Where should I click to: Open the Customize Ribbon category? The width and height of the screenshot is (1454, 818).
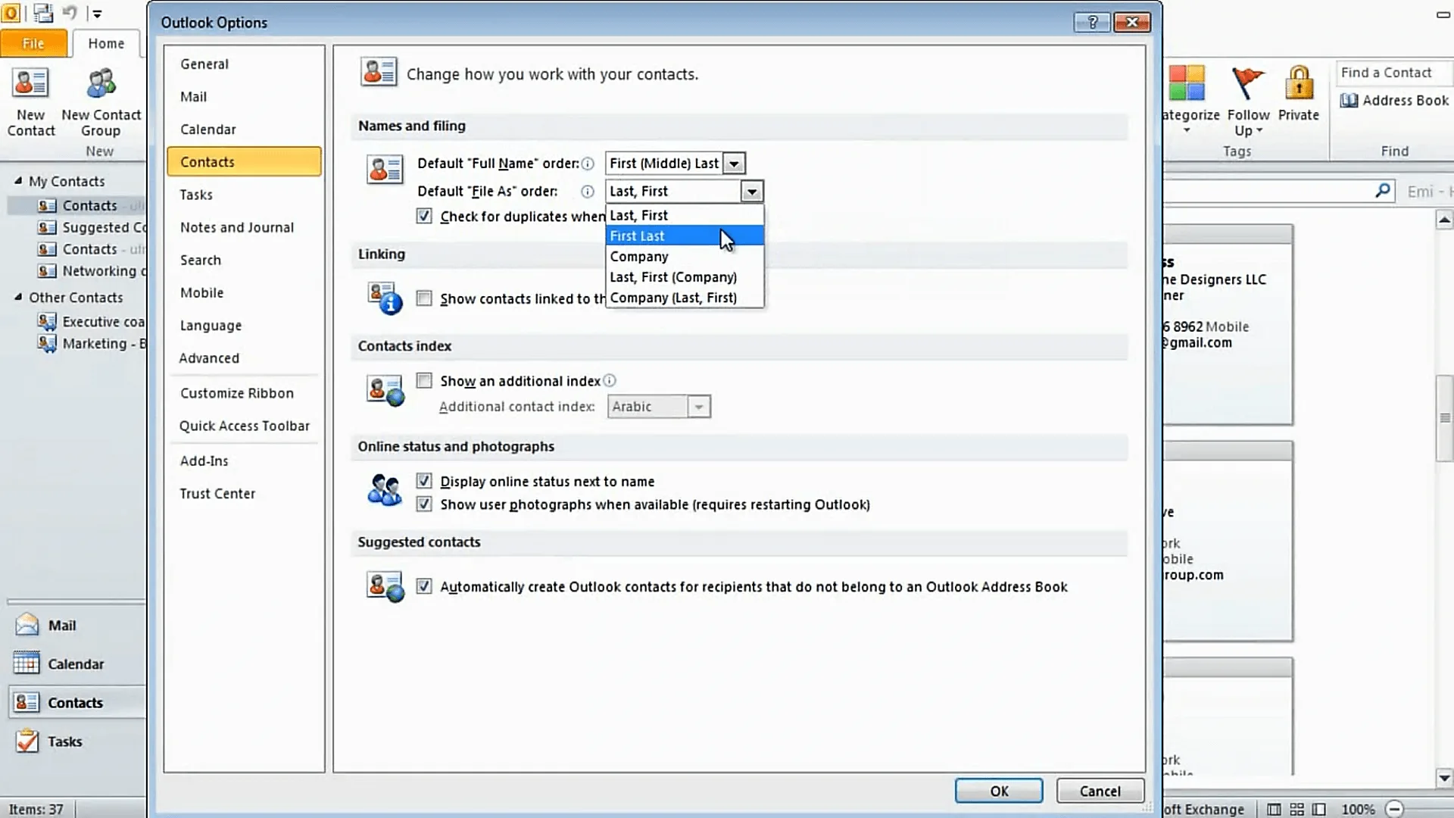pyautogui.click(x=244, y=393)
